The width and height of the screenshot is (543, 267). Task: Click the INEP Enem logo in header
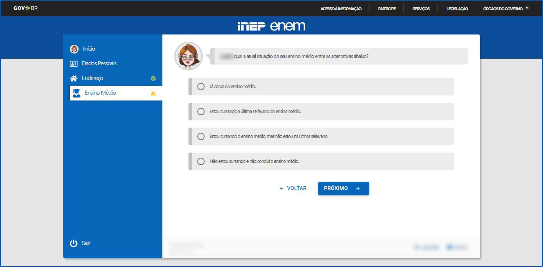click(x=271, y=26)
